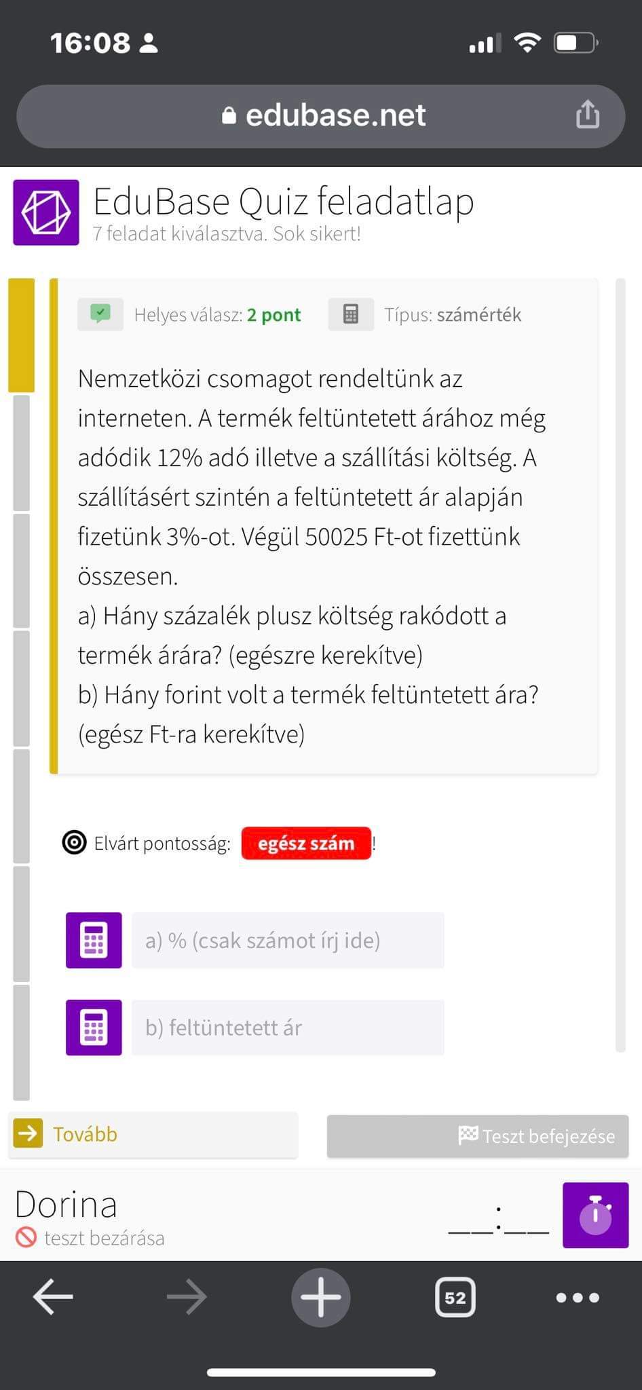Tap the browser forward arrow
642x1390 pixels.
pyautogui.click(x=187, y=1297)
